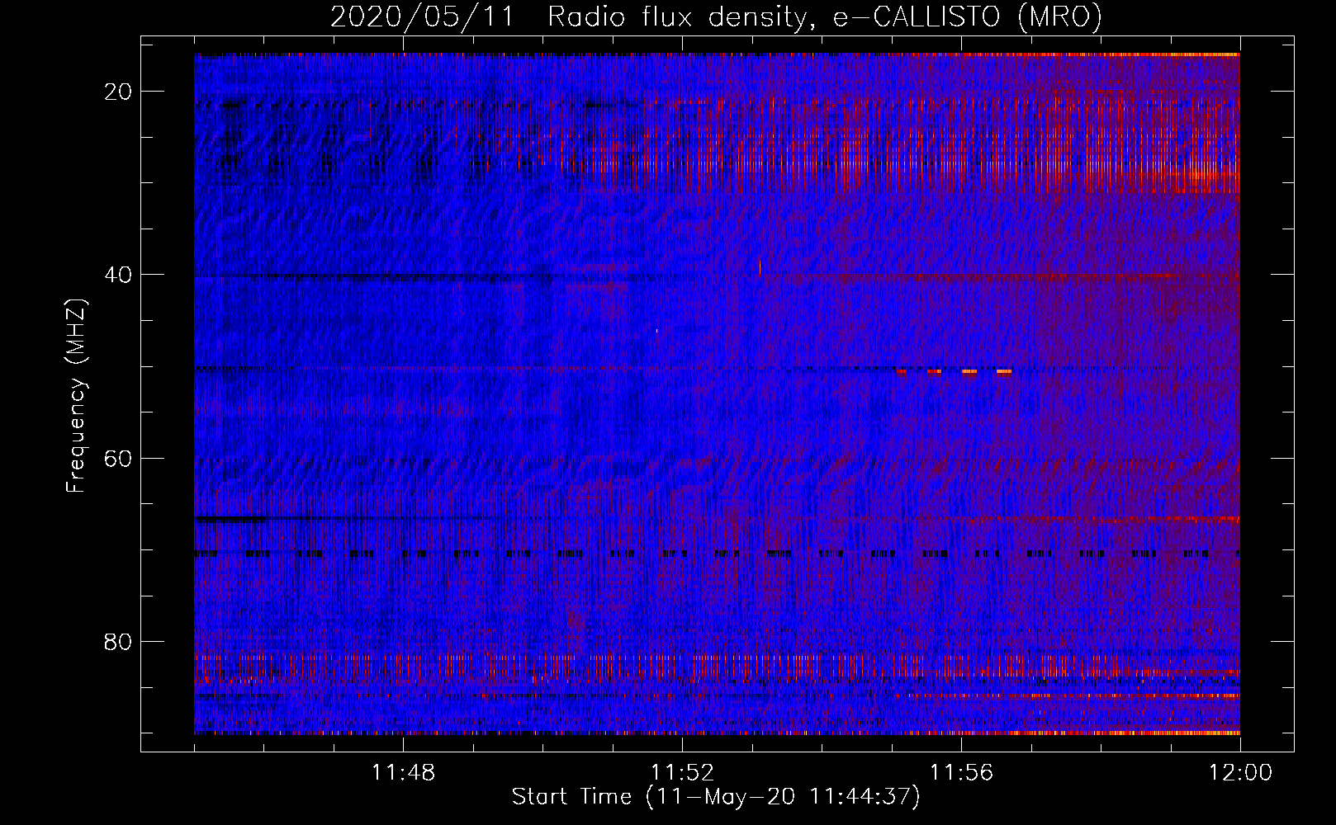The image size is (1336, 825).
Task: Click the 80 MHz frequency tick label
Action: (118, 642)
